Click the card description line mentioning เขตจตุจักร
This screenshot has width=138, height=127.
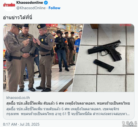(63, 109)
